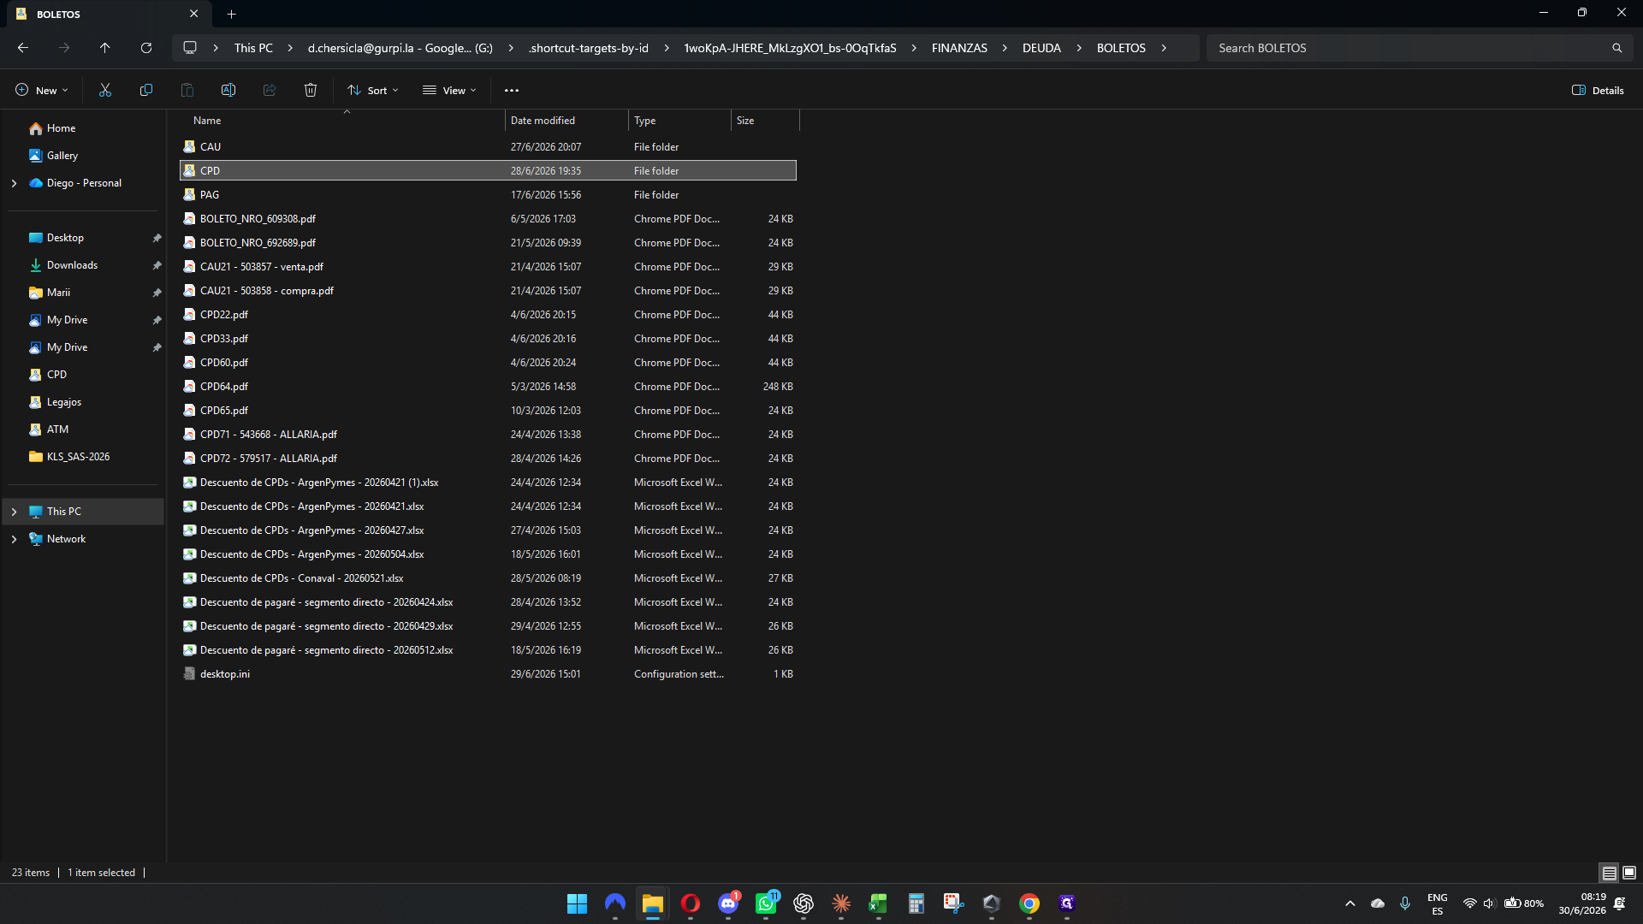
Task: Click the DEUDA breadcrumb segment
Action: pos(1041,48)
